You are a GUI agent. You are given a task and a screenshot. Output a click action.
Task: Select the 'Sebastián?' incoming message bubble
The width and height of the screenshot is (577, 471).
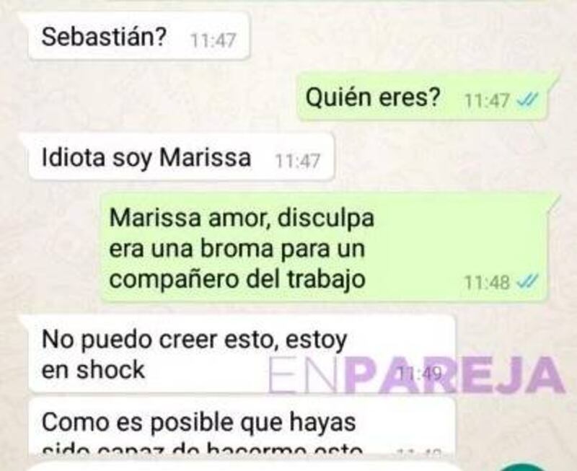click(139, 36)
